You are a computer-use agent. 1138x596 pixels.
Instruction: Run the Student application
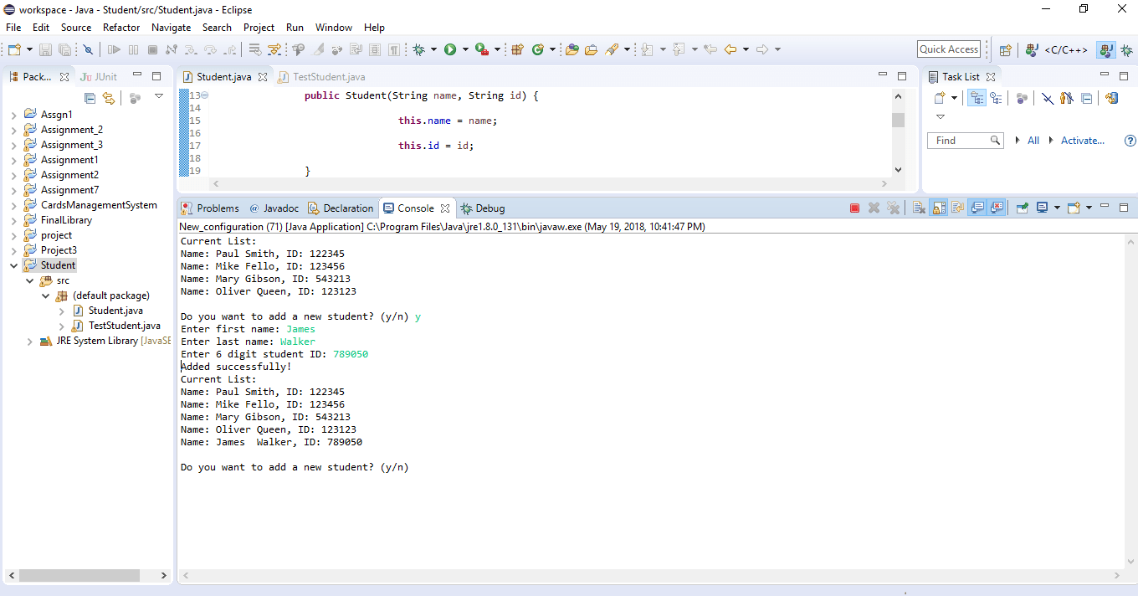pyautogui.click(x=449, y=49)
